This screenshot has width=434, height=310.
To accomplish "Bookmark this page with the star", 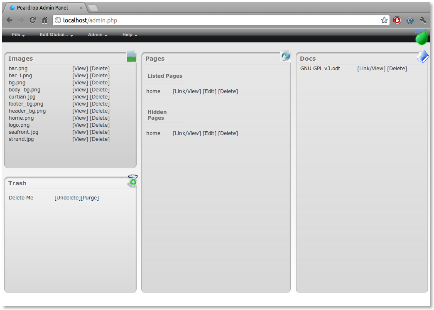I will pos(384,20).
